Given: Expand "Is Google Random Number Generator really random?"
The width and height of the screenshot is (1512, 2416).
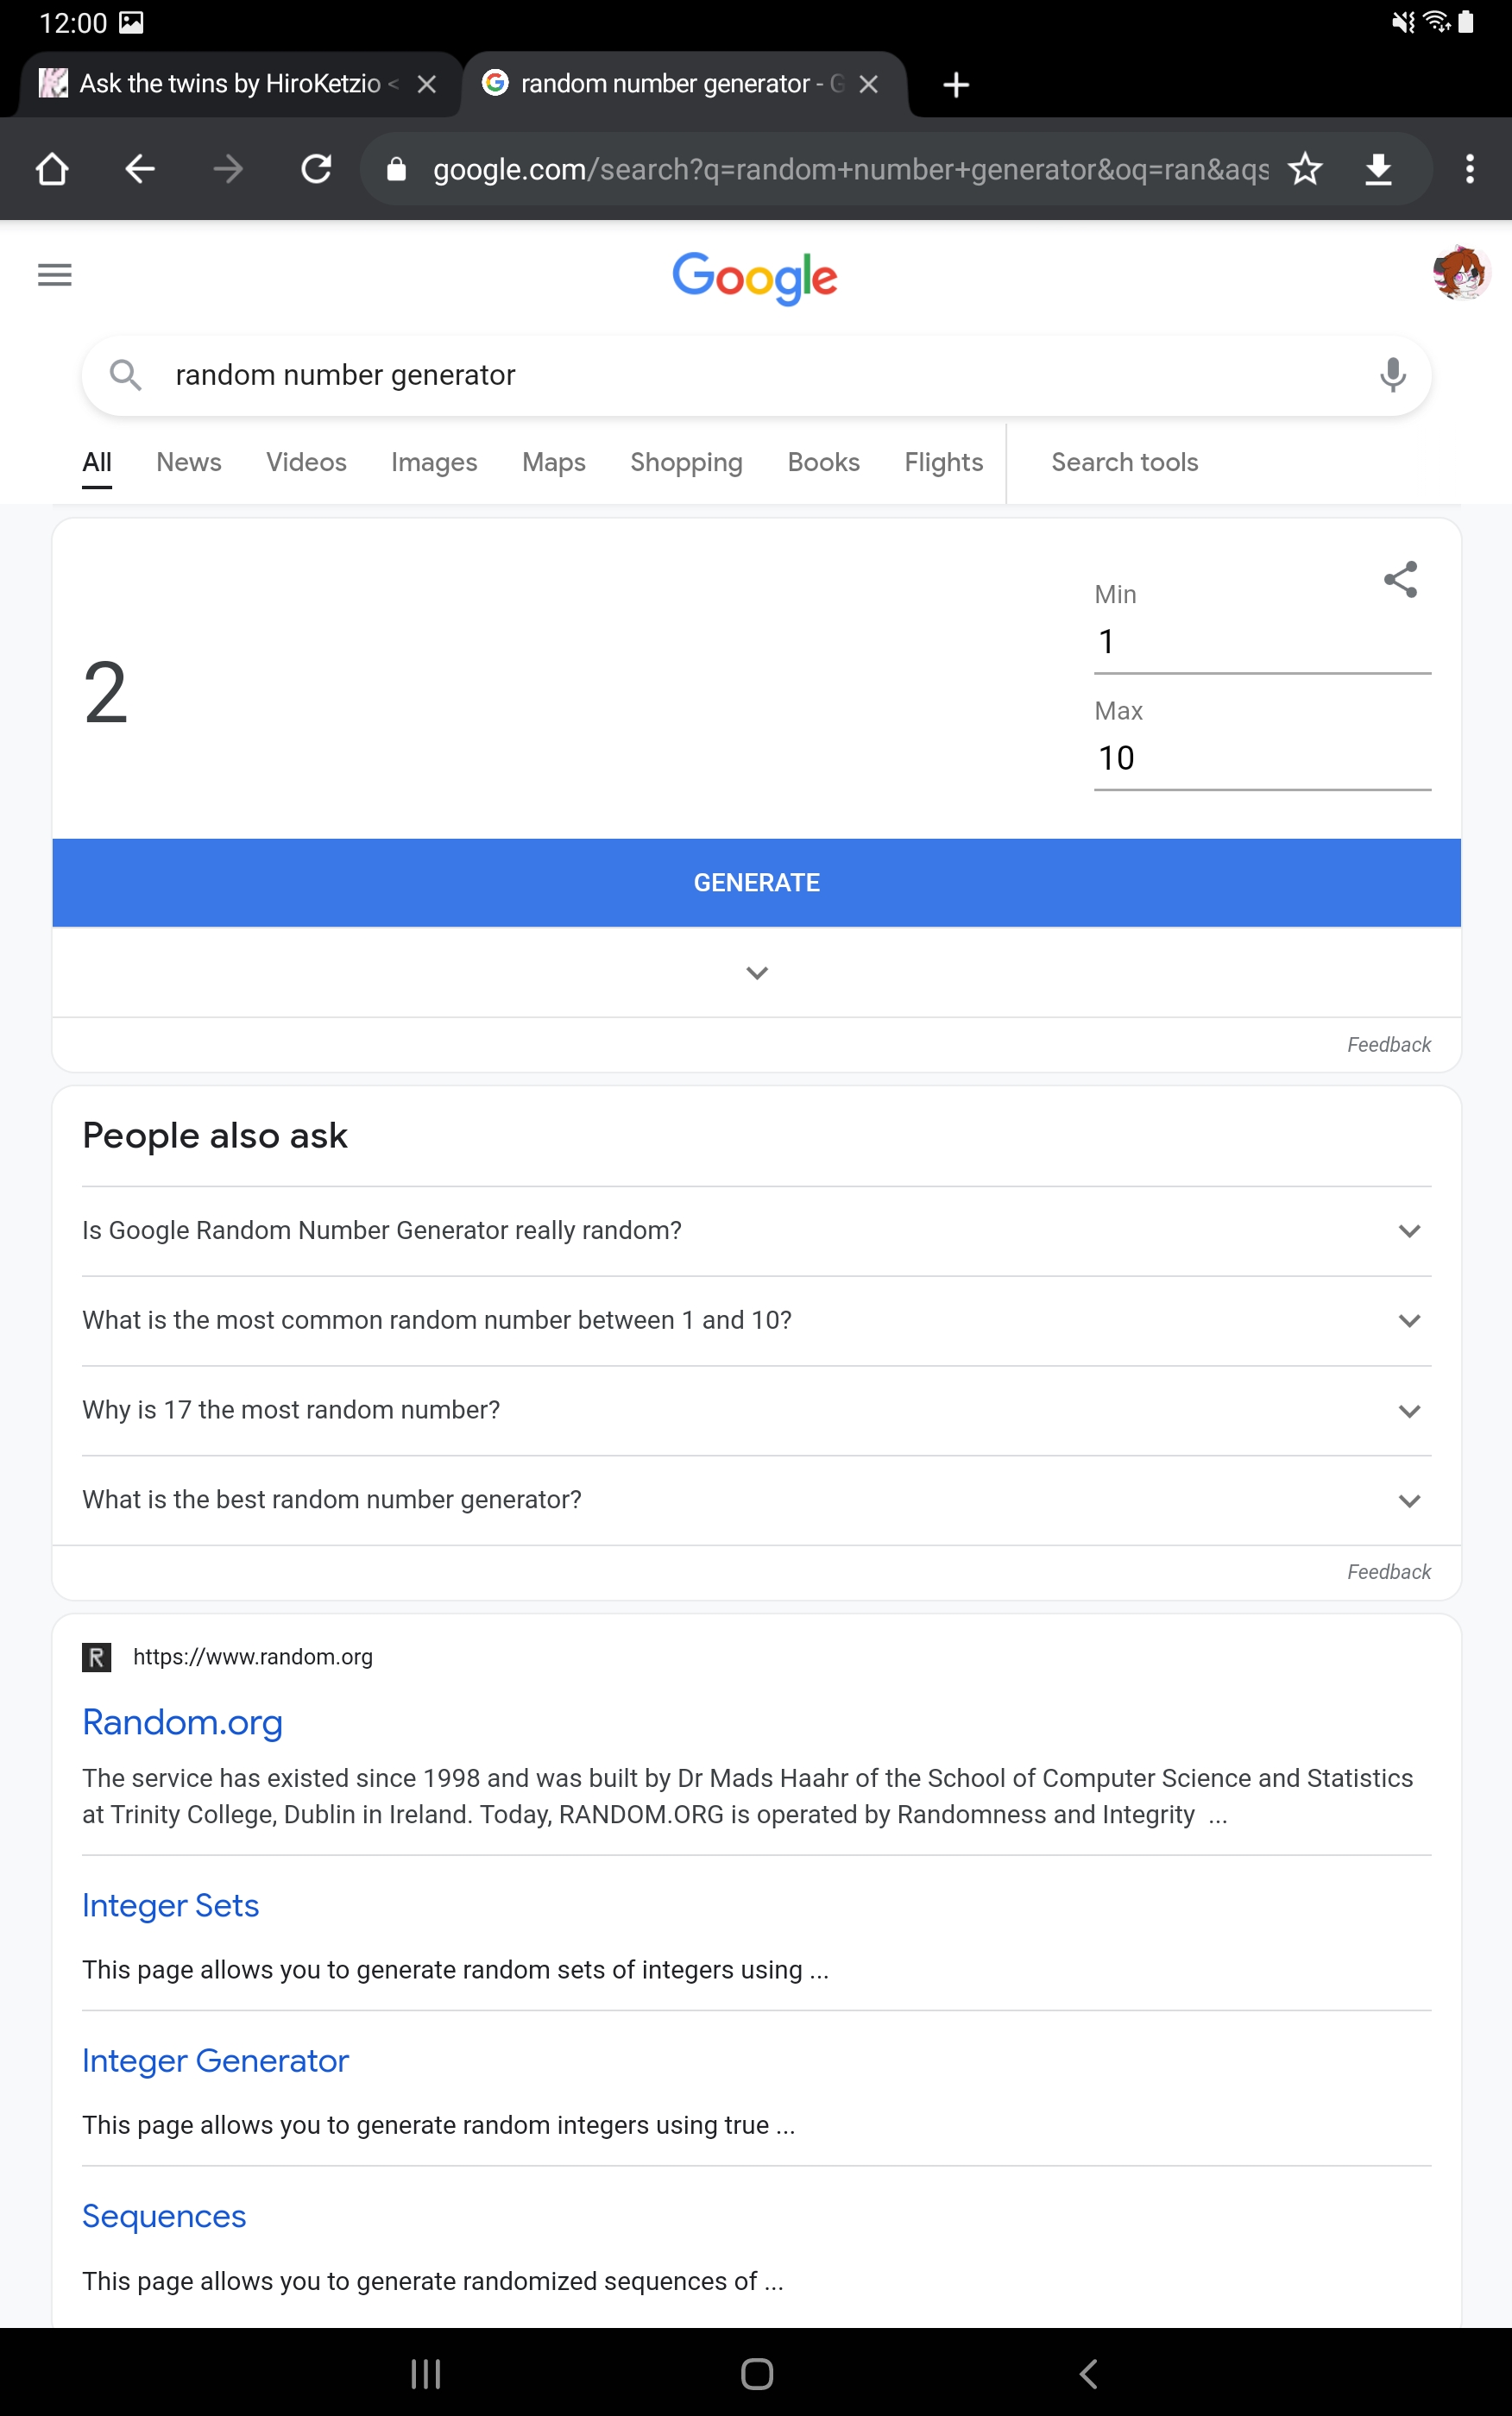Looking at the screenshot, I should coord(1409,1230).
